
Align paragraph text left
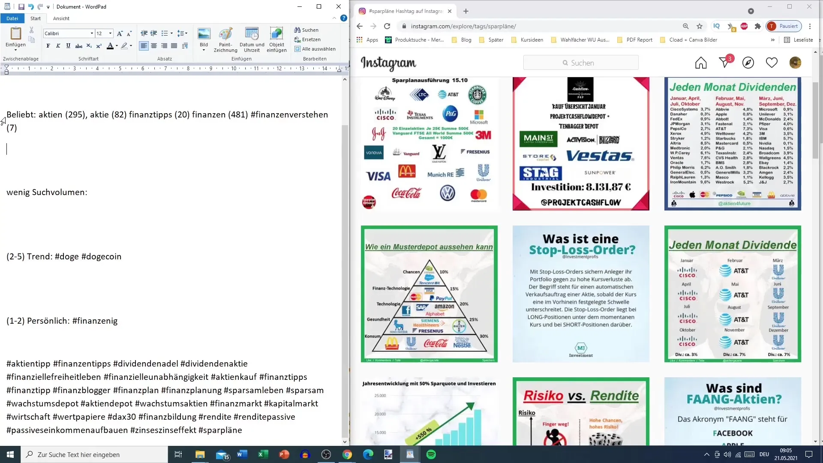[144, 46]
